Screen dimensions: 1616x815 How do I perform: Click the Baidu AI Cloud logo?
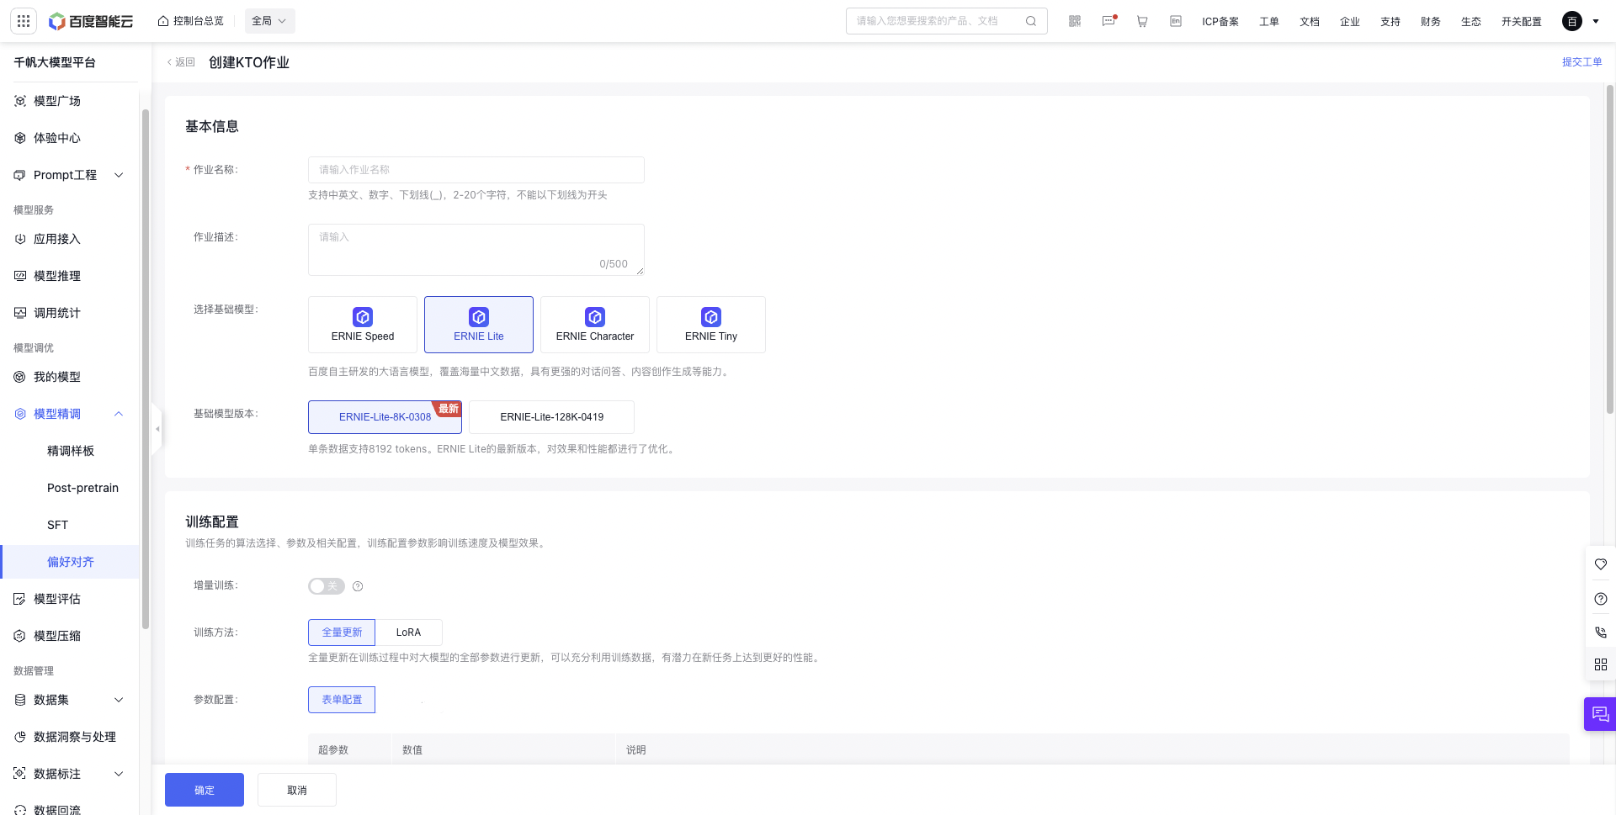pos(91,21)
